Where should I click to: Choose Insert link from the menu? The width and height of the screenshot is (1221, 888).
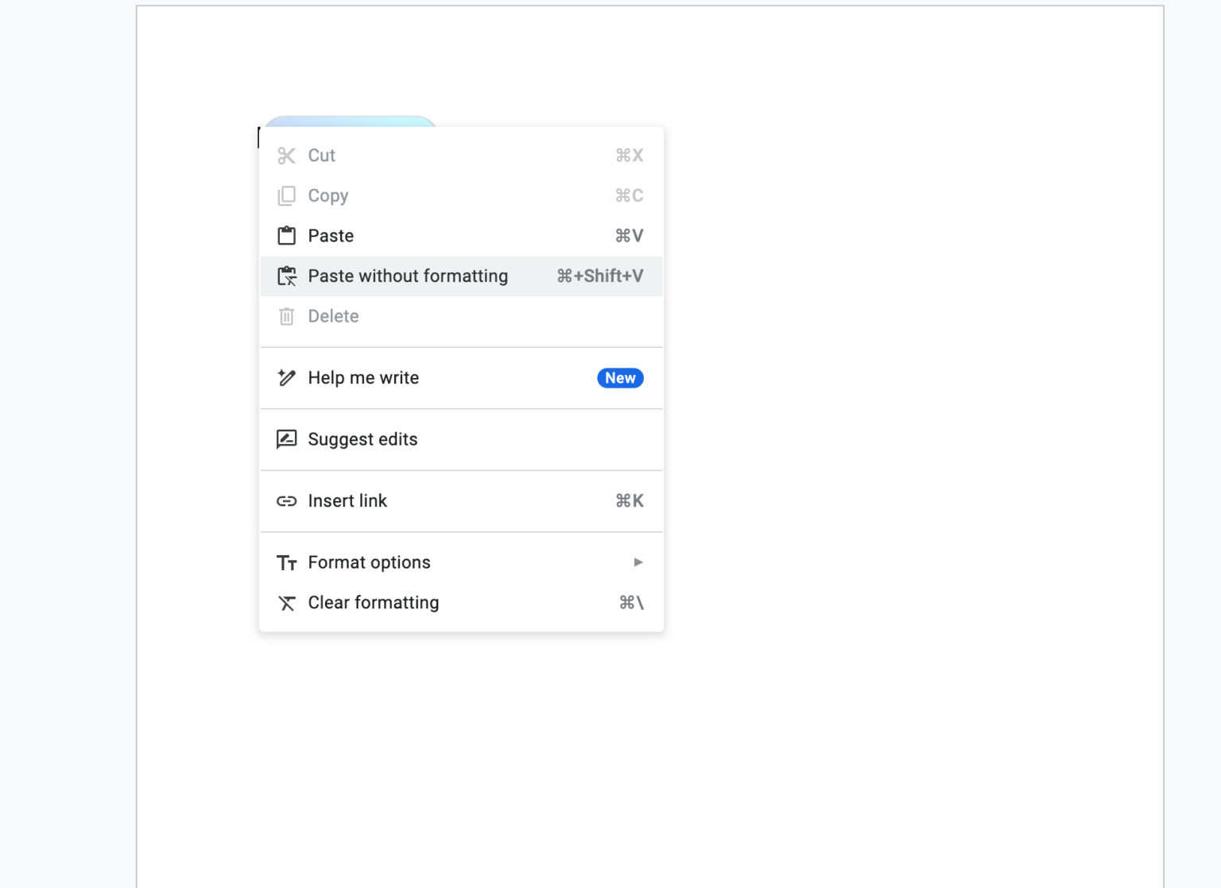[347, 501]
